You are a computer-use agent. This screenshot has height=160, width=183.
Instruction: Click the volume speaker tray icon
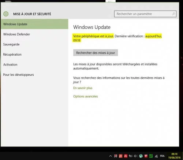(136, 156)
